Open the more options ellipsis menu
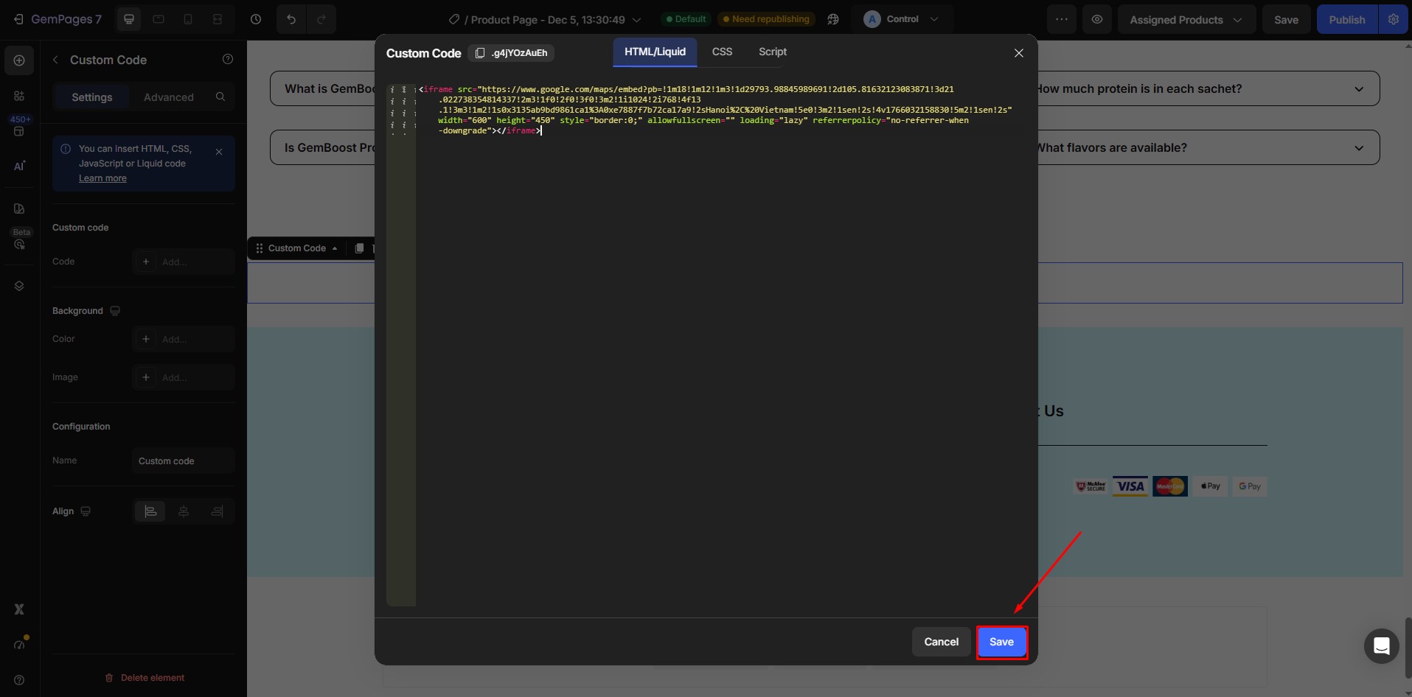 click(x=1061, y=20)
